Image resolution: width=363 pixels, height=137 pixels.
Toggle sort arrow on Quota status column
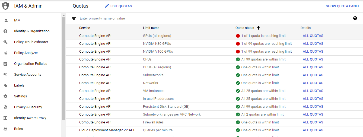(x=259, y=28)
